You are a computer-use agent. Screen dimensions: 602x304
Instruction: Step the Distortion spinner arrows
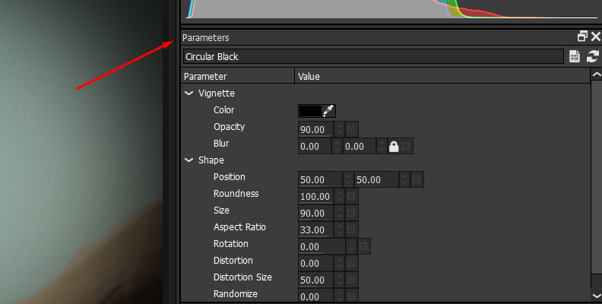point(339,263)
